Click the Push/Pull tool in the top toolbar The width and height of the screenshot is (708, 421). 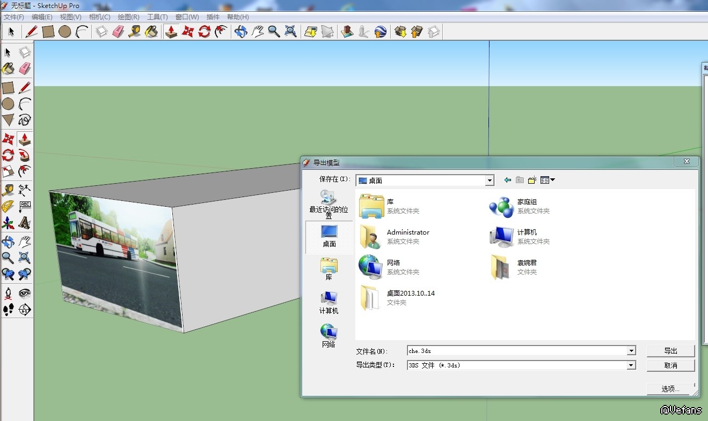(x=171, y=32)
